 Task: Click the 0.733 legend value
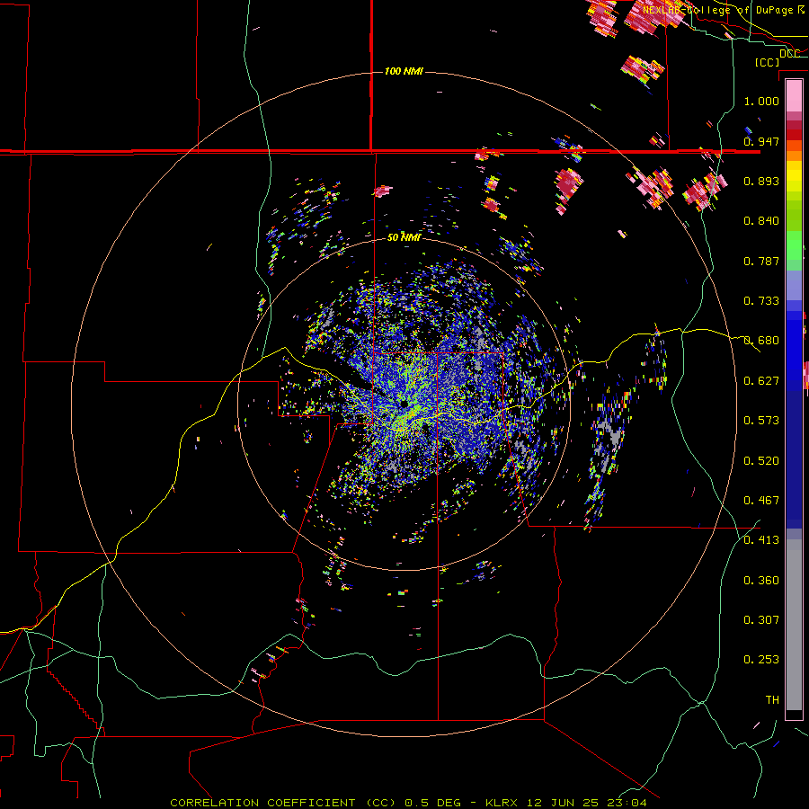[761, 301]
